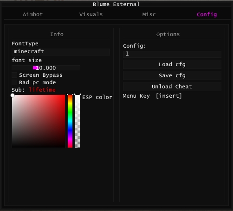Open the Visuals tab

tap(91, 14)
